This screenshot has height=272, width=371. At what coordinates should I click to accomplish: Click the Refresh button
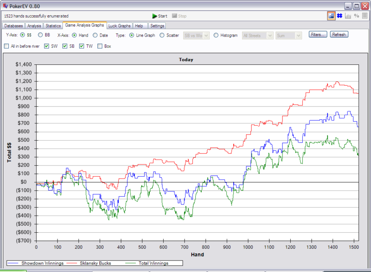[x=339, y=35]
